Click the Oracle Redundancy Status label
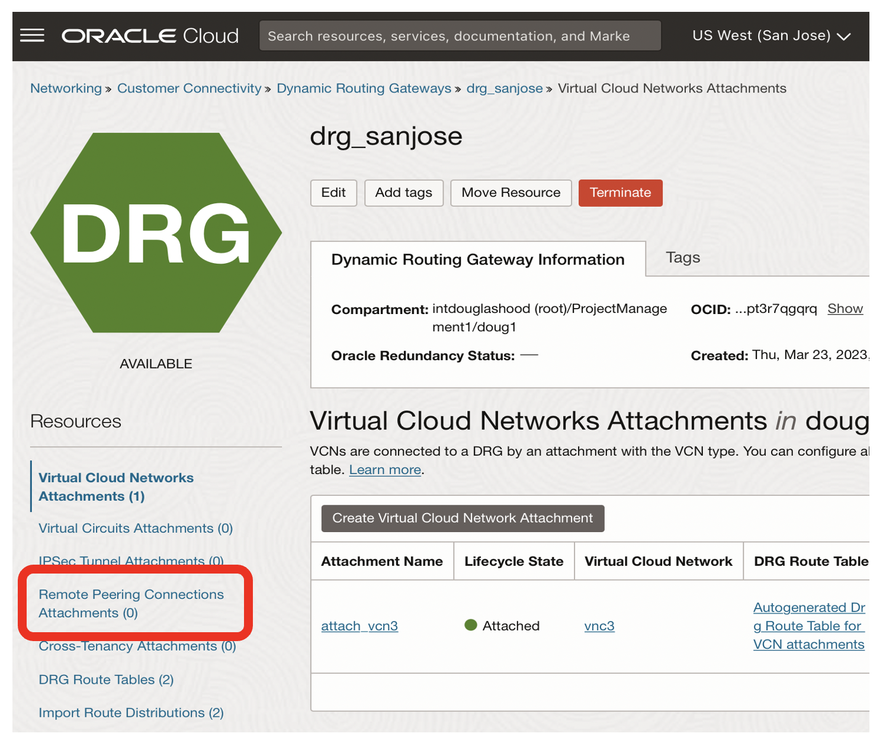Viewport: 886px width, 743px height. click(423, 356)
